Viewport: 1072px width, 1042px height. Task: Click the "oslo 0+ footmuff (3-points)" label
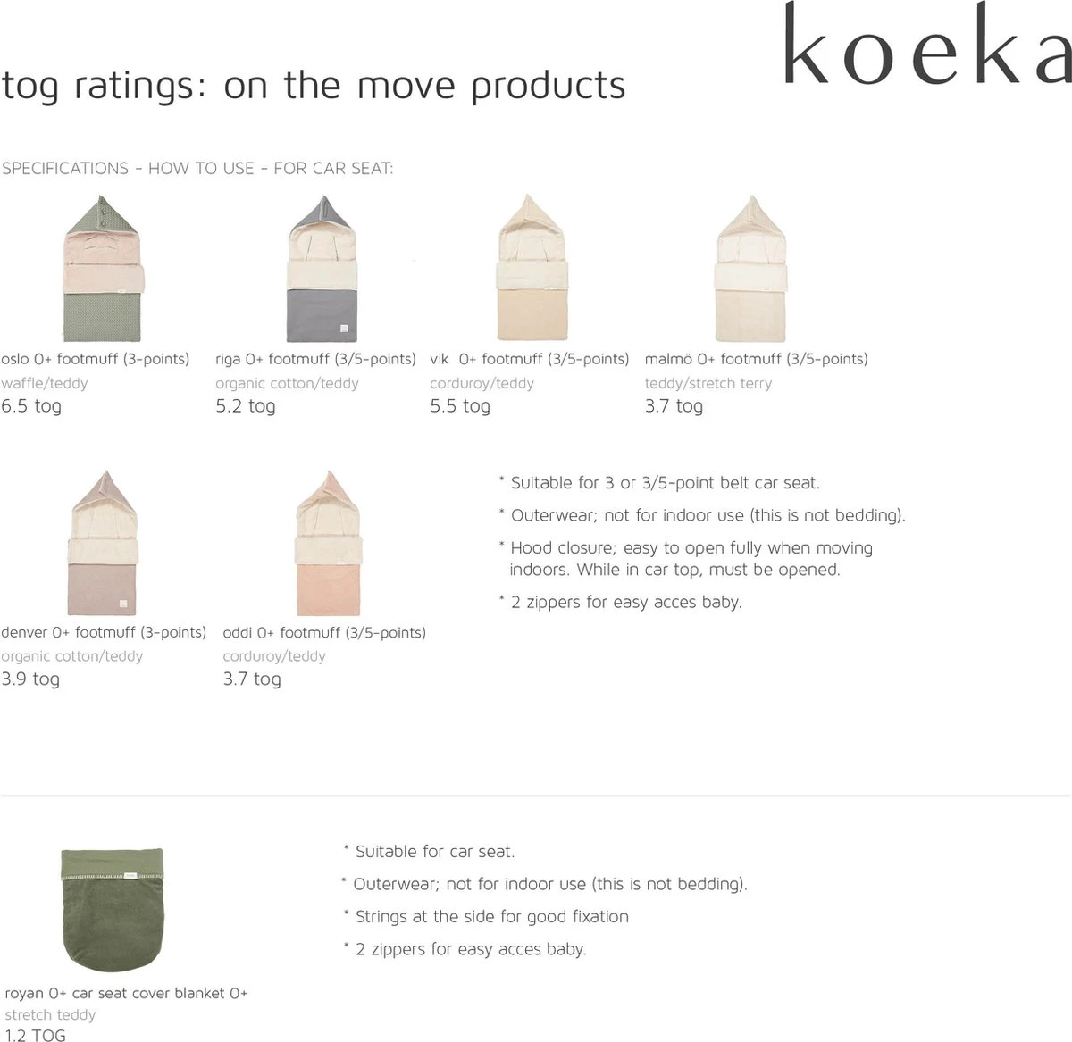coord(96,359)
